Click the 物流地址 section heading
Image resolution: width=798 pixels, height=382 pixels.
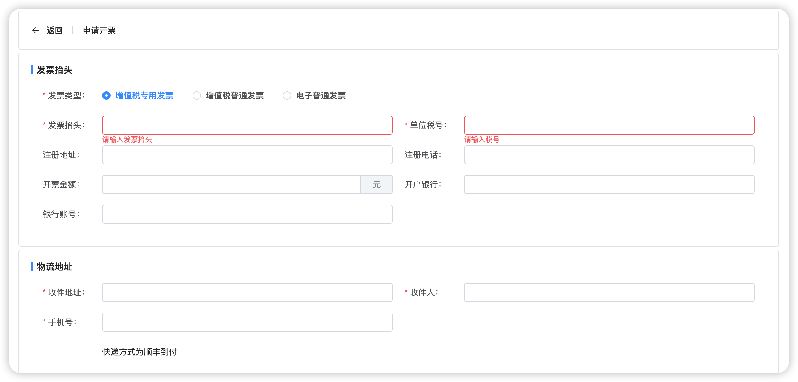55,267
